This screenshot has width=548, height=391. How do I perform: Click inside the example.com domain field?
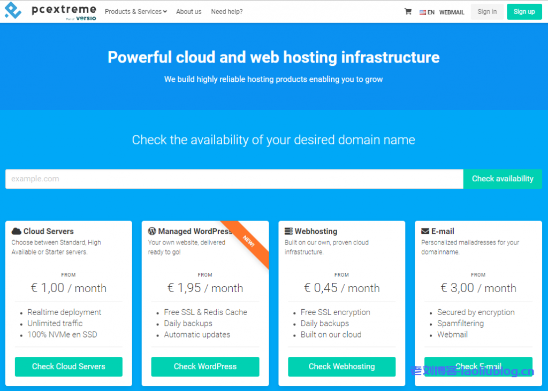click(x=234, y=179)
